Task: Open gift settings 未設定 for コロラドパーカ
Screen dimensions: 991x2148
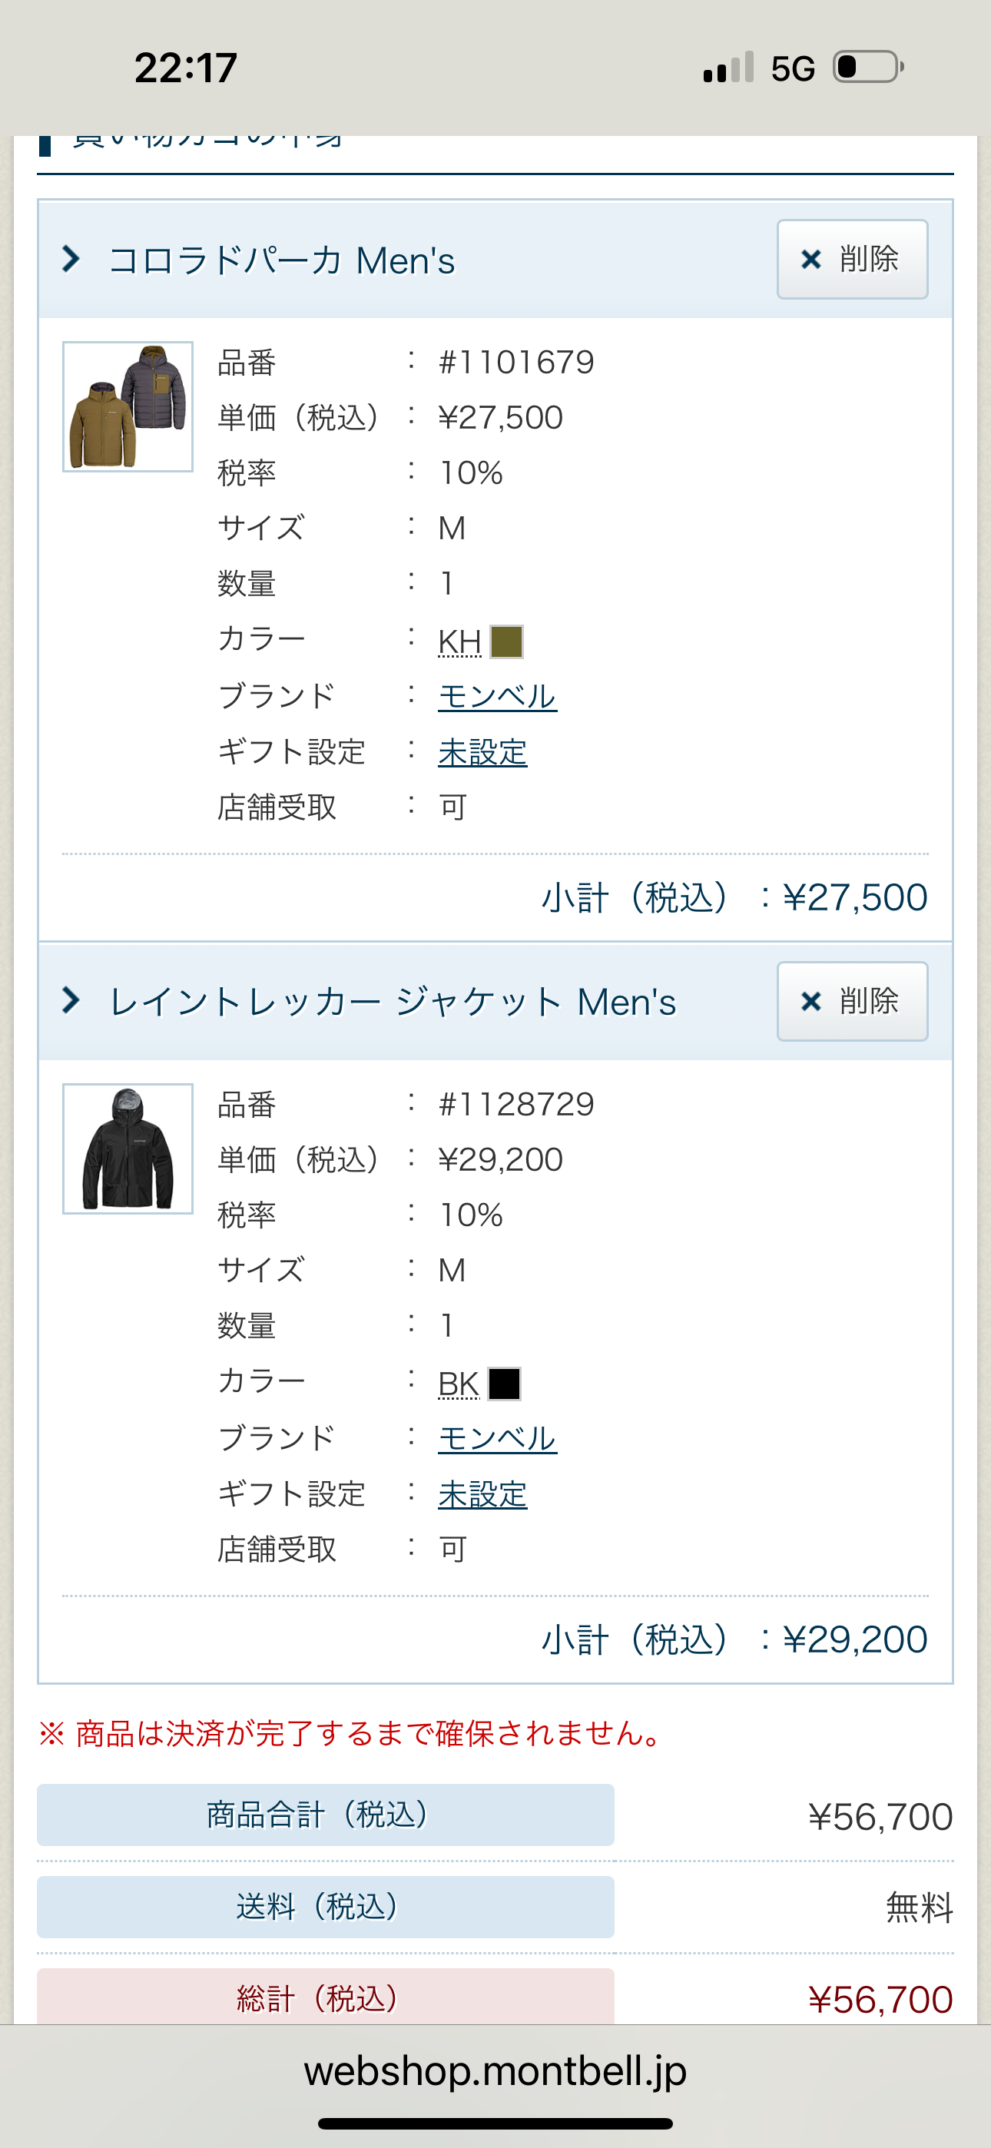Action: coord(482,751)
